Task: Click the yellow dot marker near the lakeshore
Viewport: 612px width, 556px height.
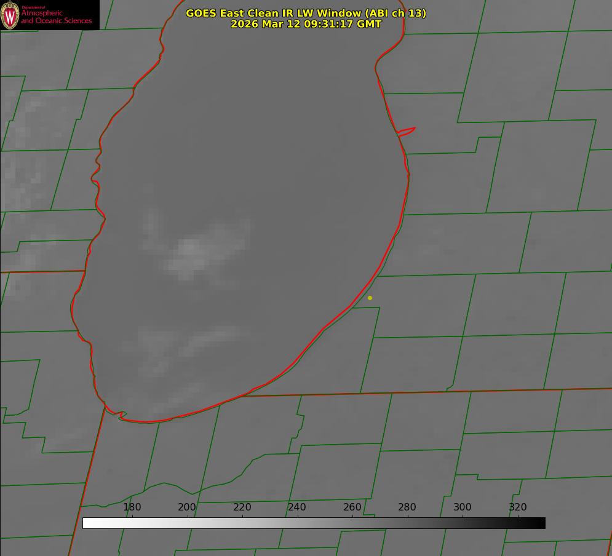Action: (x=370, y=298)
